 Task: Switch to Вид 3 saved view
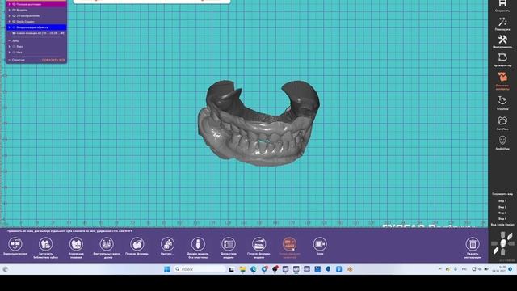502,213
